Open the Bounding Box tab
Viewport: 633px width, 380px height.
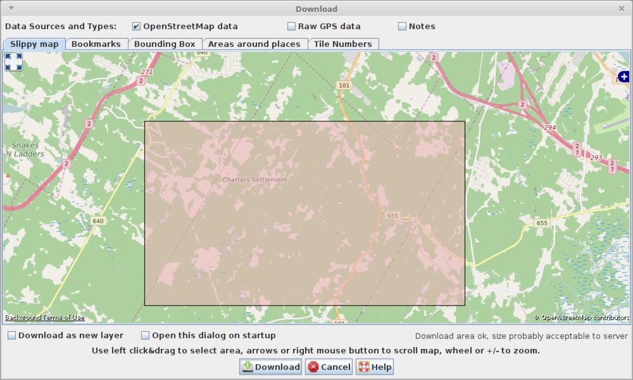[x=164, y=44]
